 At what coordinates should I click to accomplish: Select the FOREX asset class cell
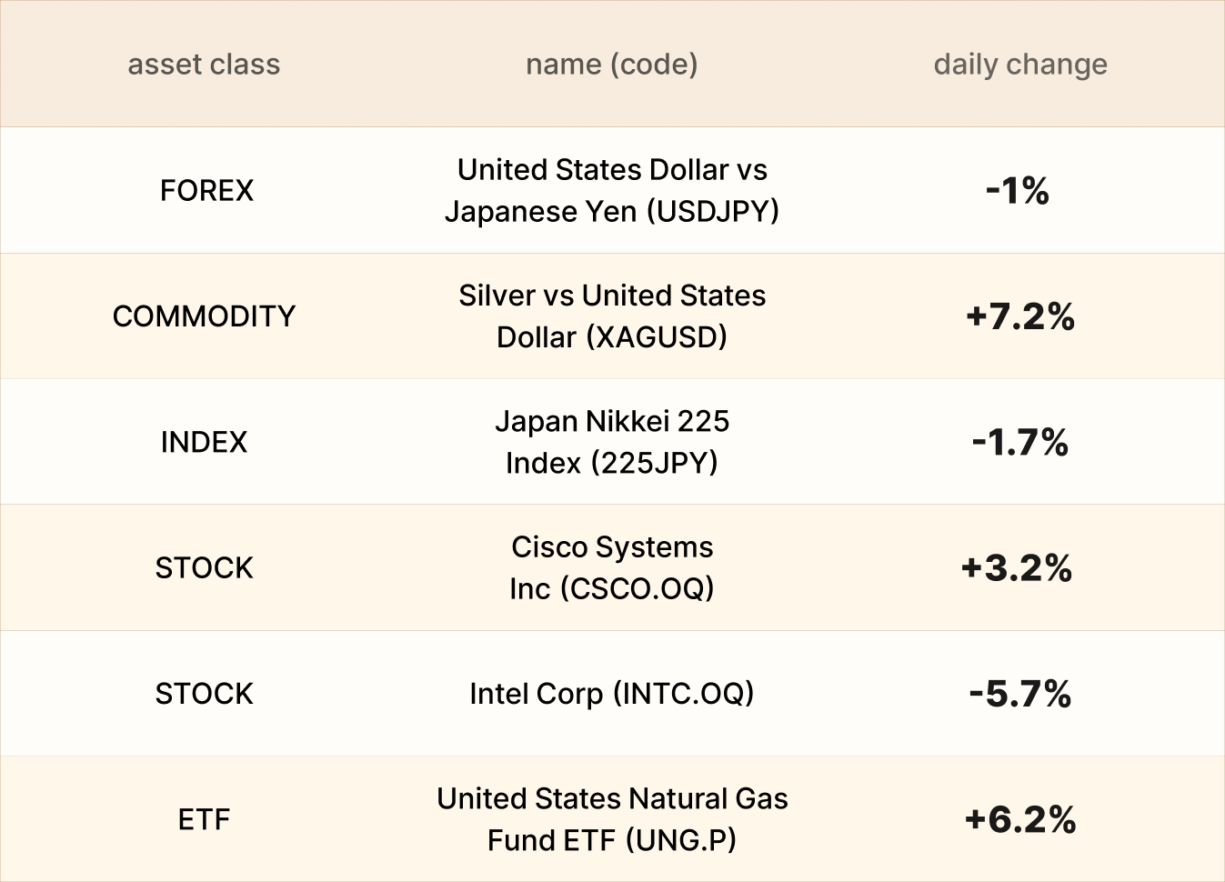pos(206,191)
